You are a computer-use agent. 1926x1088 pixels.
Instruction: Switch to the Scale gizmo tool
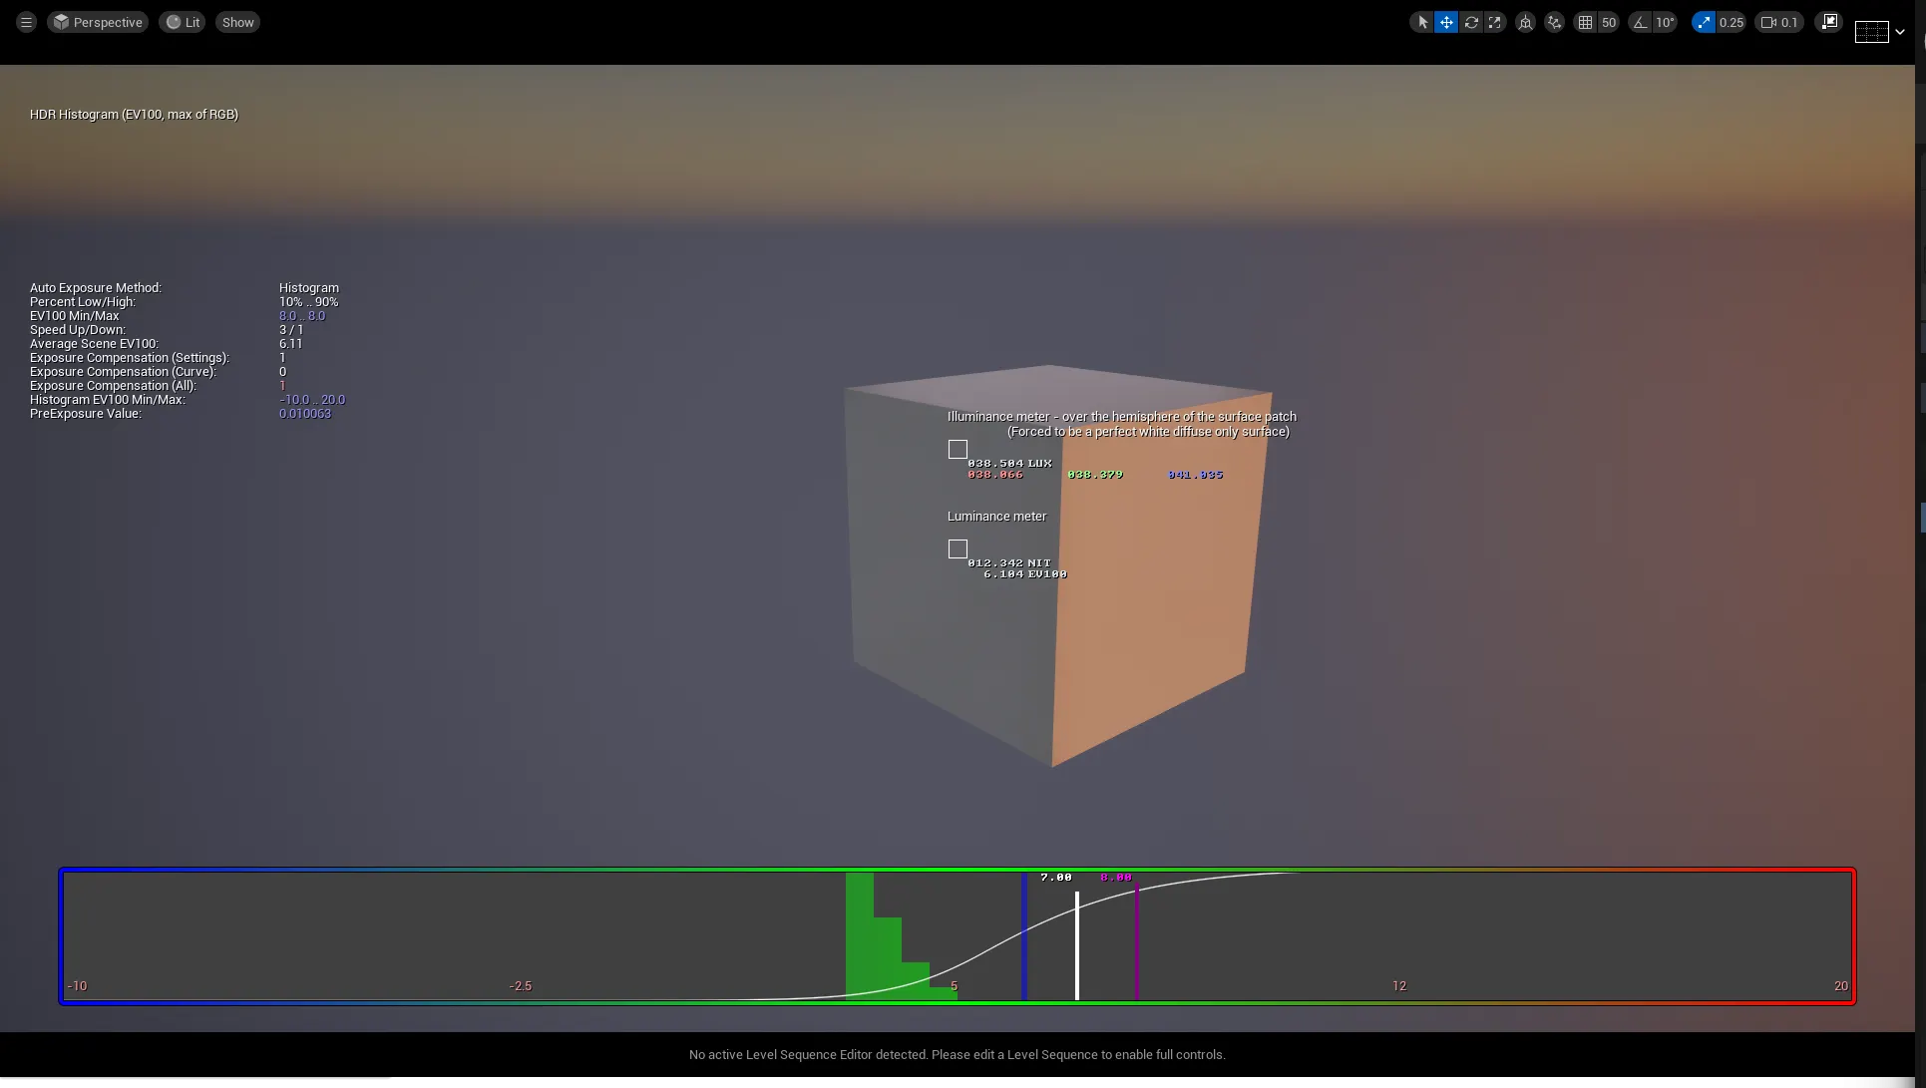click(1494, 22)
